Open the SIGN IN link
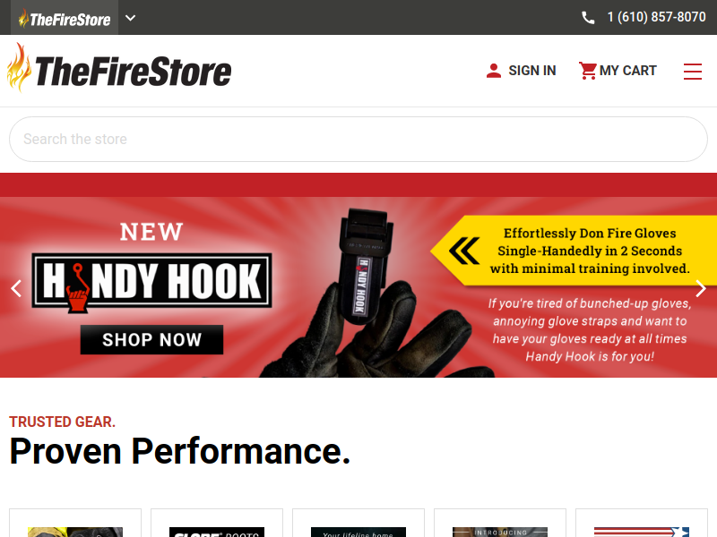 click(x=532, y=71)
